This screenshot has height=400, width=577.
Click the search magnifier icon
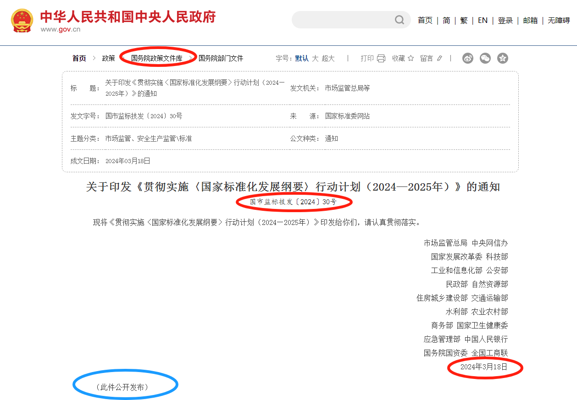point(399,20)
